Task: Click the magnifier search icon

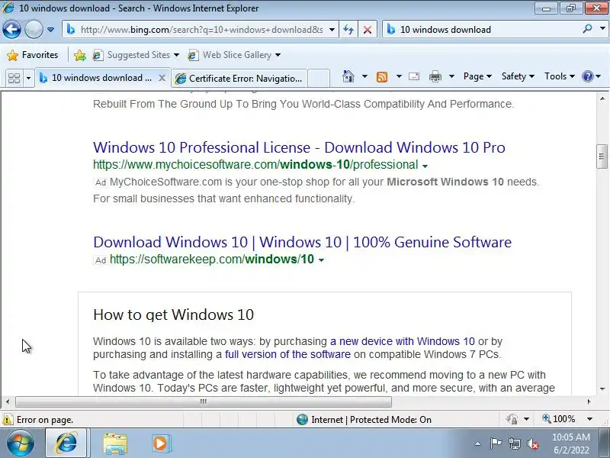Action: (587, 29)
